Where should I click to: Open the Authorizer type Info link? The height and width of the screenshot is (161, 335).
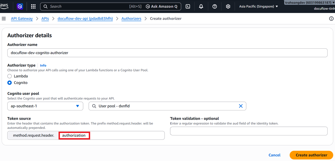(x=43, y=66)
